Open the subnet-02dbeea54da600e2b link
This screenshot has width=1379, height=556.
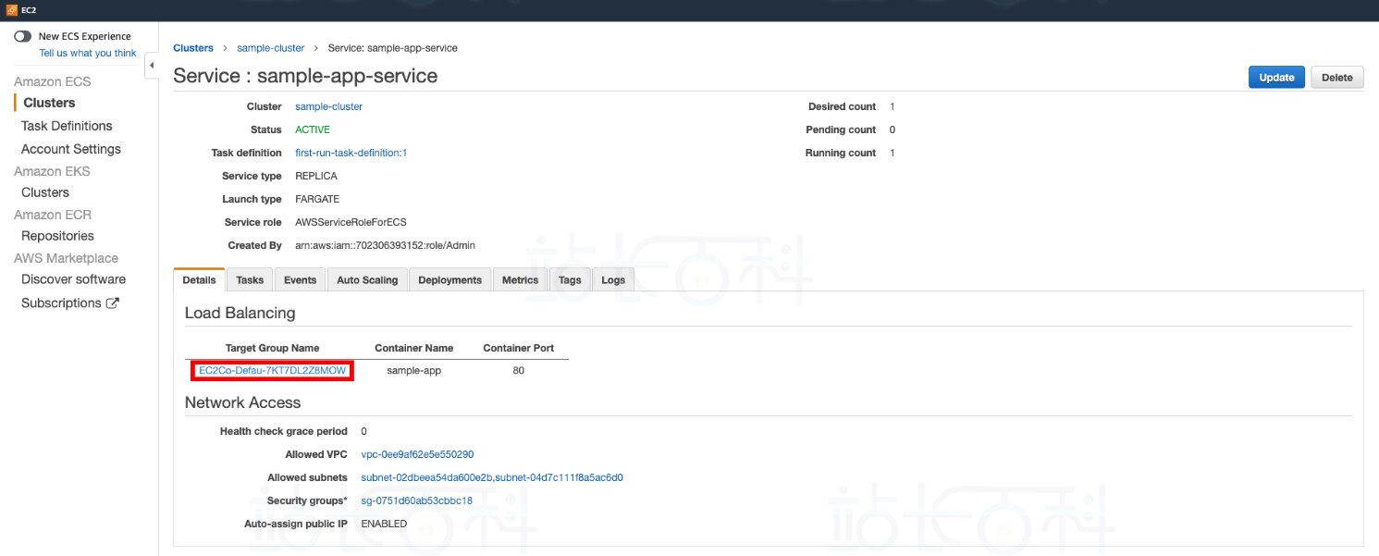(426, 477)
